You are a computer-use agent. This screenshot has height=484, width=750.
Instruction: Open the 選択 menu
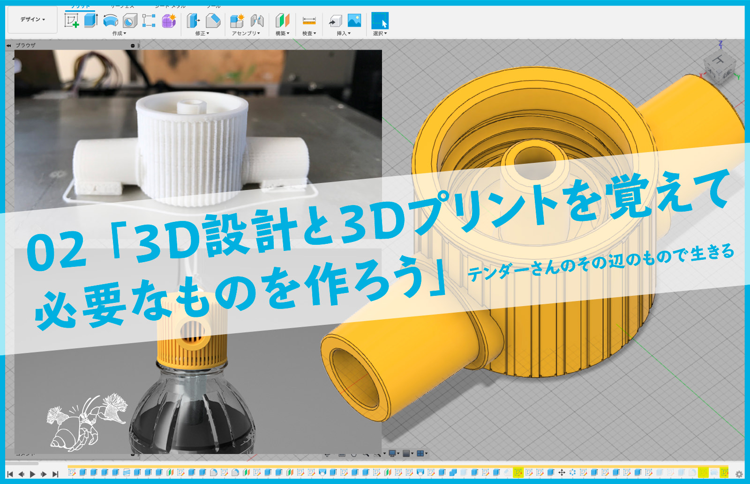pyautogui.click(x=380, y=33)
